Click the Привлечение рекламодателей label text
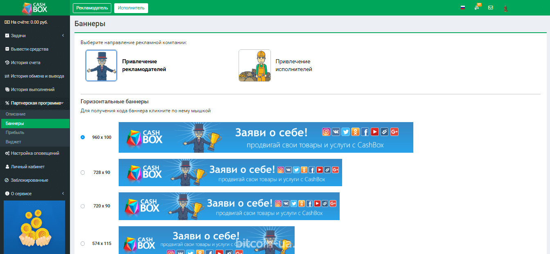 (144, 65)
